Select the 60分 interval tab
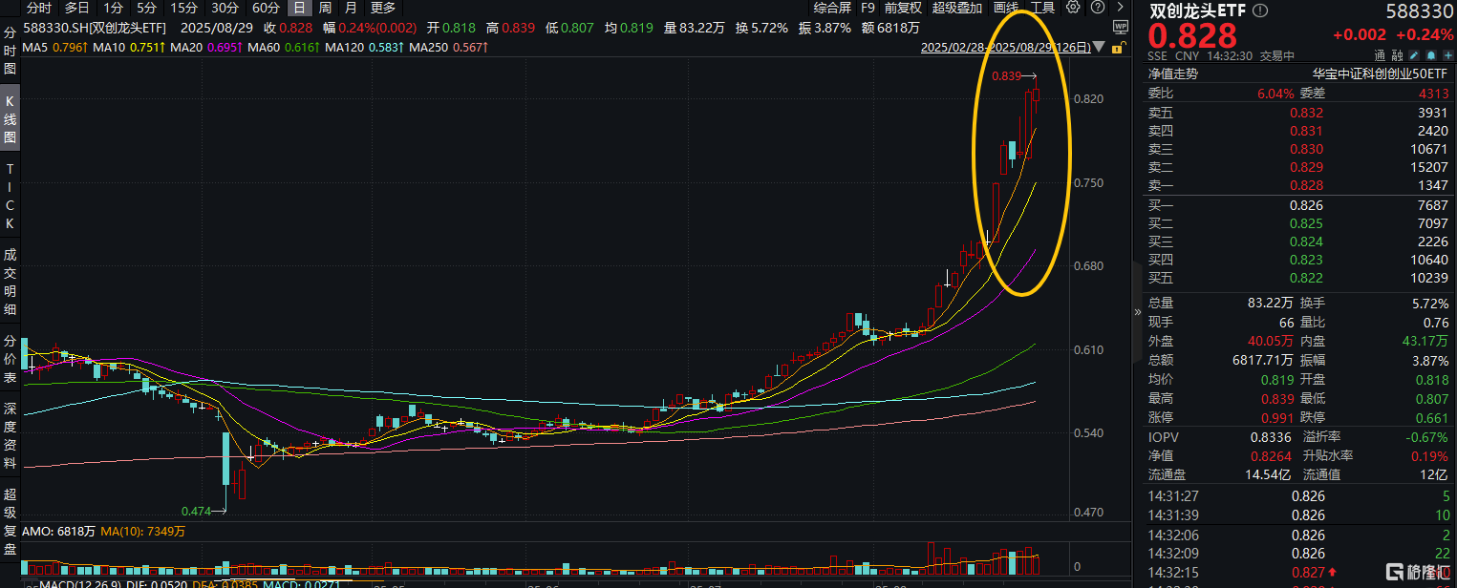1457x588 pixels. tap(267, 8)
